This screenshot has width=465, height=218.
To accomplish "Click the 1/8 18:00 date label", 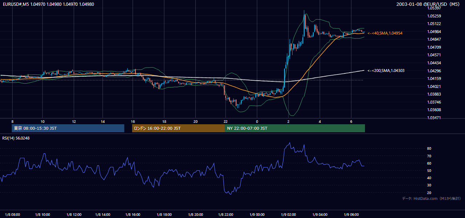I will pos(164,214).
